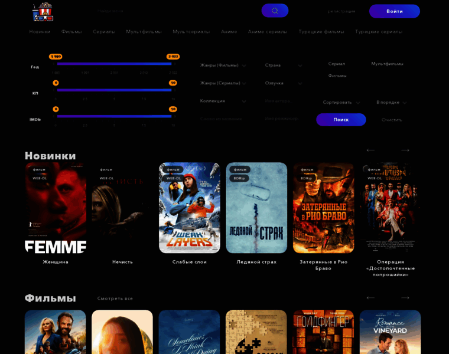Open Аниме in the top navigation
The height and width of the screenshot is (354, 449).
click(x=229, y=32)
